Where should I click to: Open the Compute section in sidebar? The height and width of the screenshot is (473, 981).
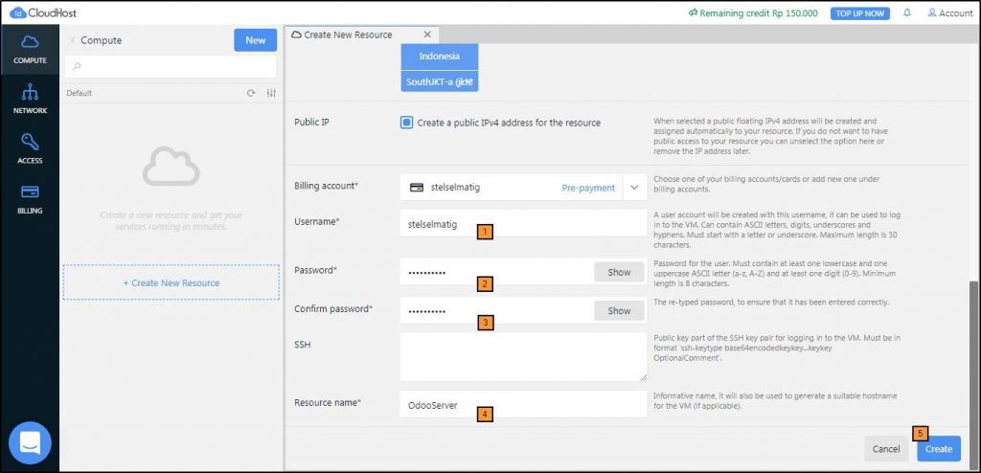click(x=30, y=48)
